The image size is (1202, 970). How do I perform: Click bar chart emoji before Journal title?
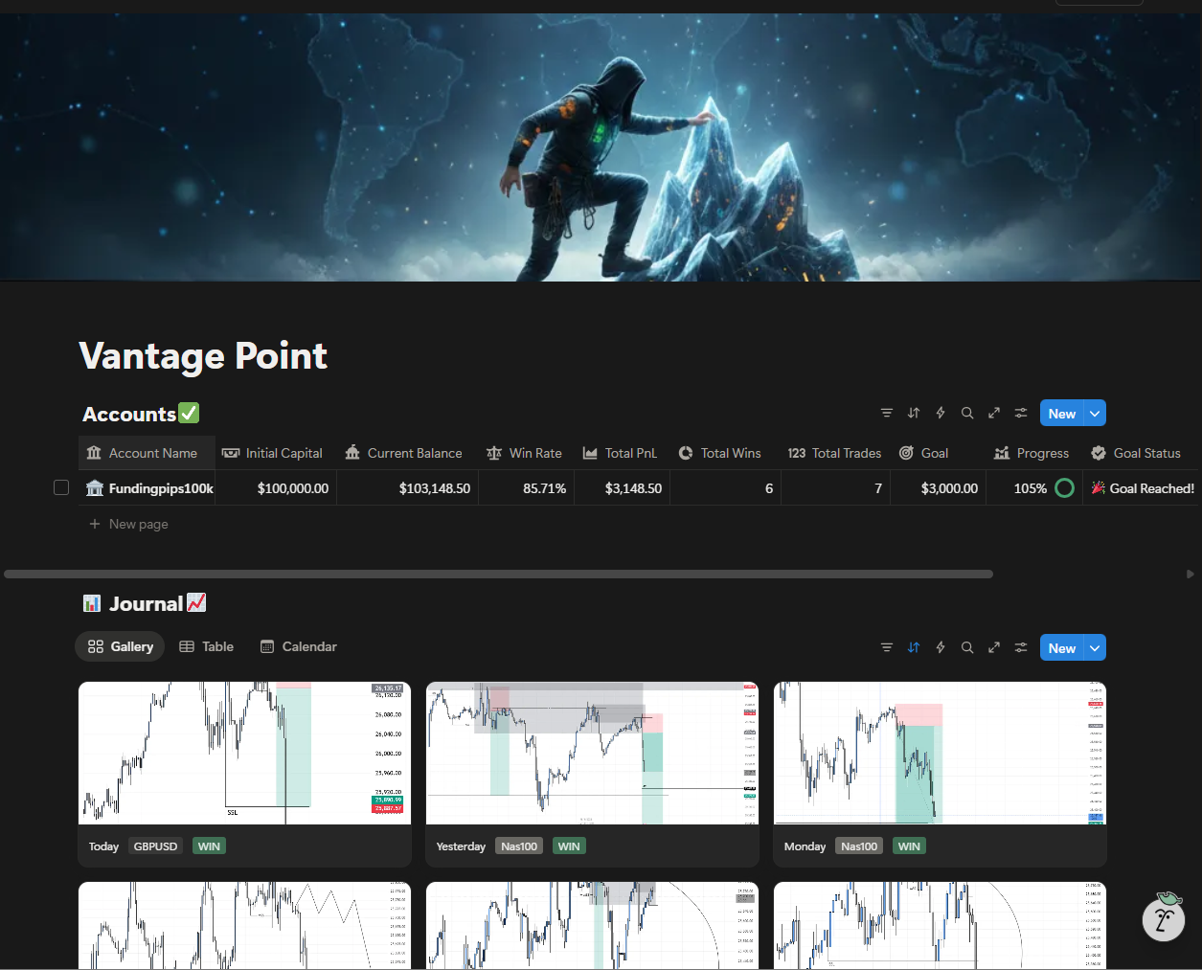(92, 603)
